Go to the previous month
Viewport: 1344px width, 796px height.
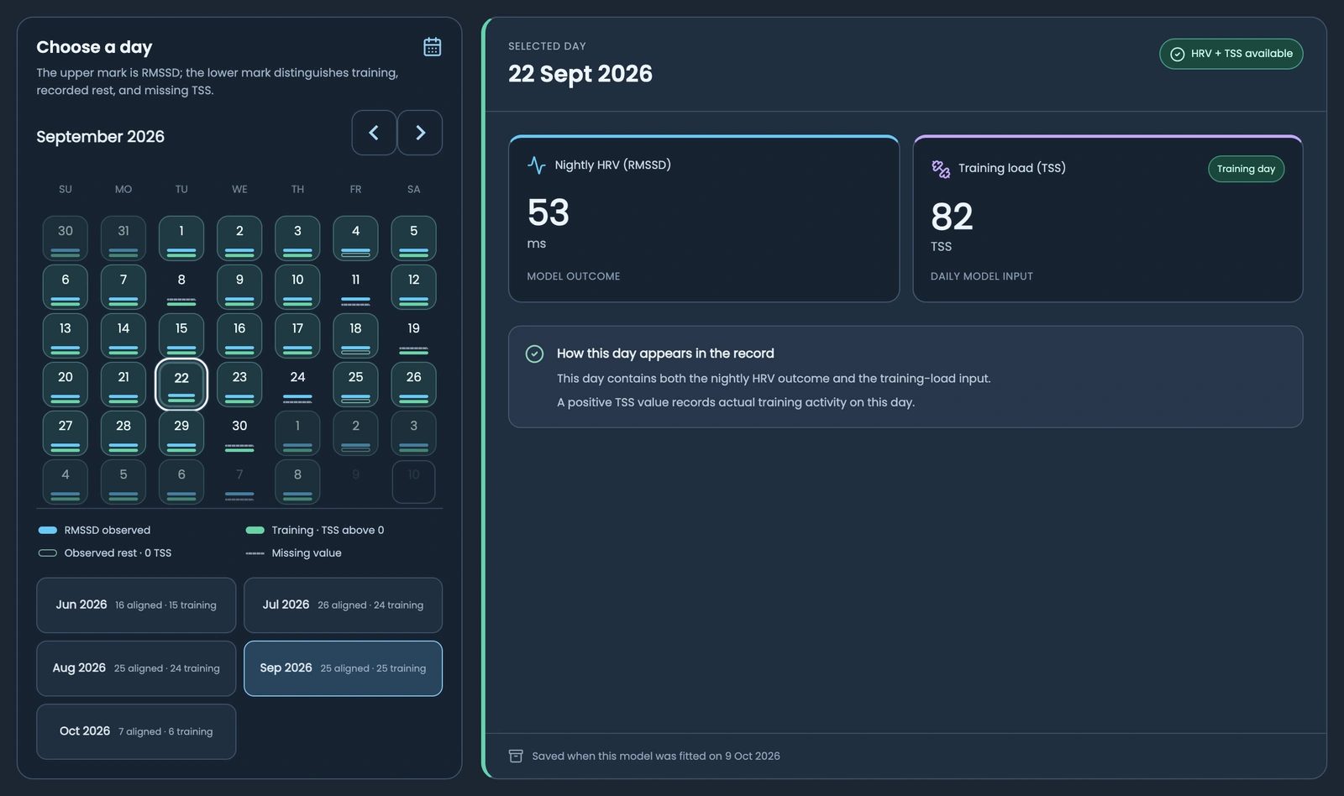[374, 133]
